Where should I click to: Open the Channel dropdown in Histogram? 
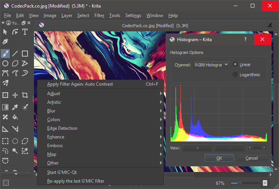coord(211,65)
